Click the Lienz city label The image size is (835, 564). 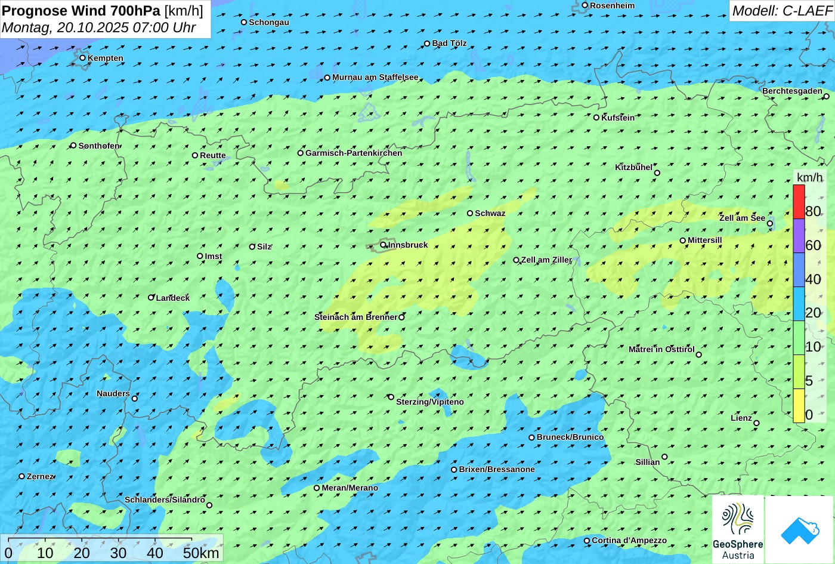pyautogui.click(x=741, y=418)
